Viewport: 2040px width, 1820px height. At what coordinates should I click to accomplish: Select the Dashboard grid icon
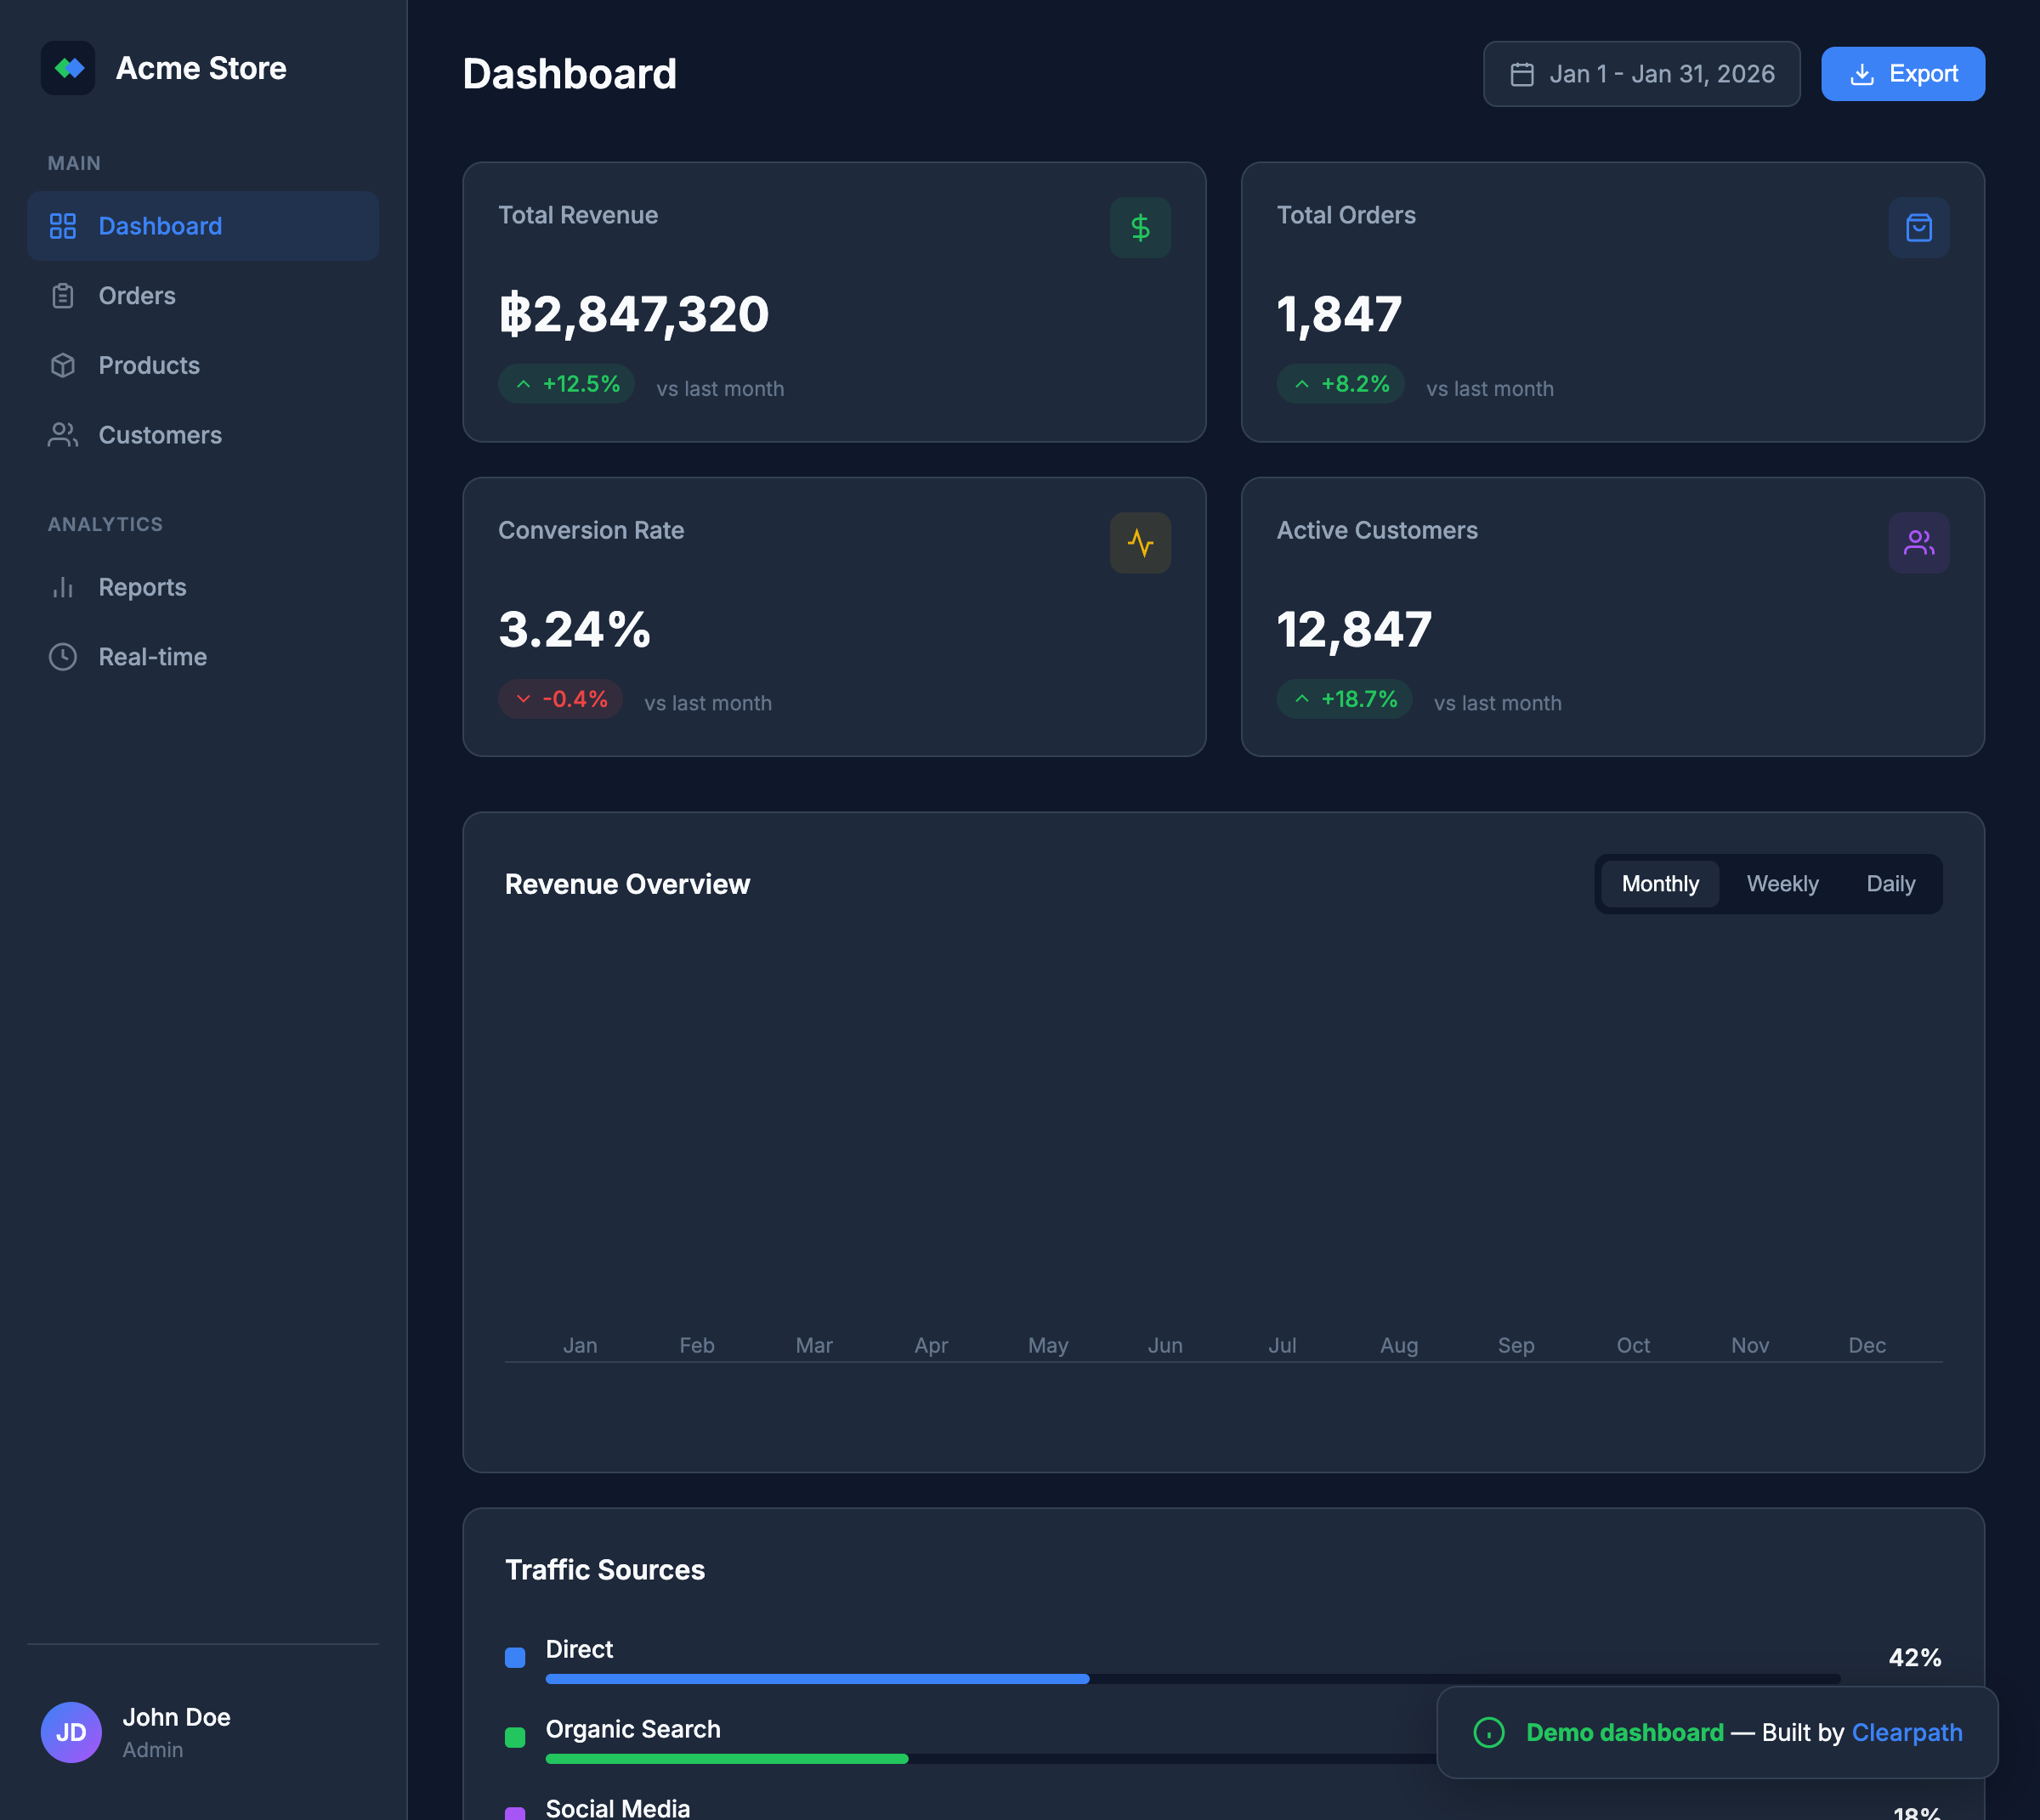(63, 226)
